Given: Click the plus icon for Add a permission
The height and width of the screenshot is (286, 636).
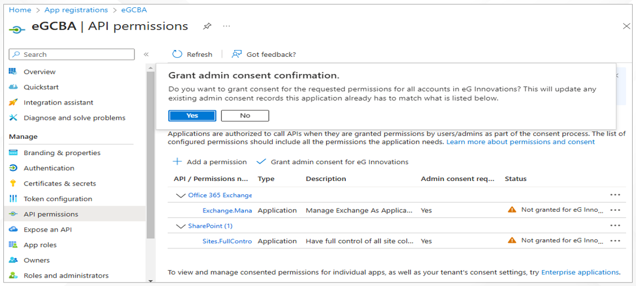Looking at the screenshot, I should pyautogui.click(x=177, y=162).
